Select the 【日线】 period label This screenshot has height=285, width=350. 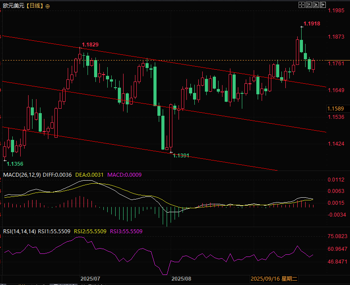point(35,6)
